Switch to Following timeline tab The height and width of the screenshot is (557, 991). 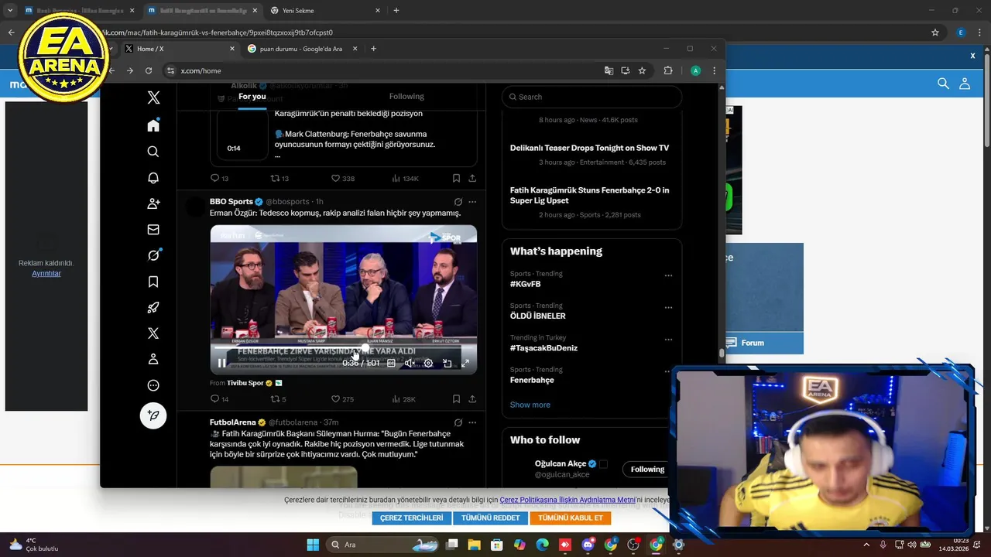click(x=406, y=97)
